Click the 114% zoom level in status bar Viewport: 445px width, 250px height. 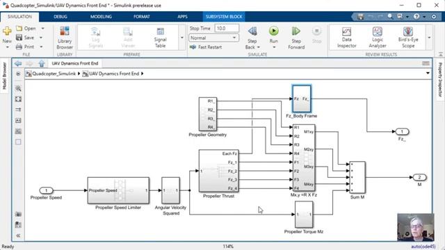pos(228,247)
